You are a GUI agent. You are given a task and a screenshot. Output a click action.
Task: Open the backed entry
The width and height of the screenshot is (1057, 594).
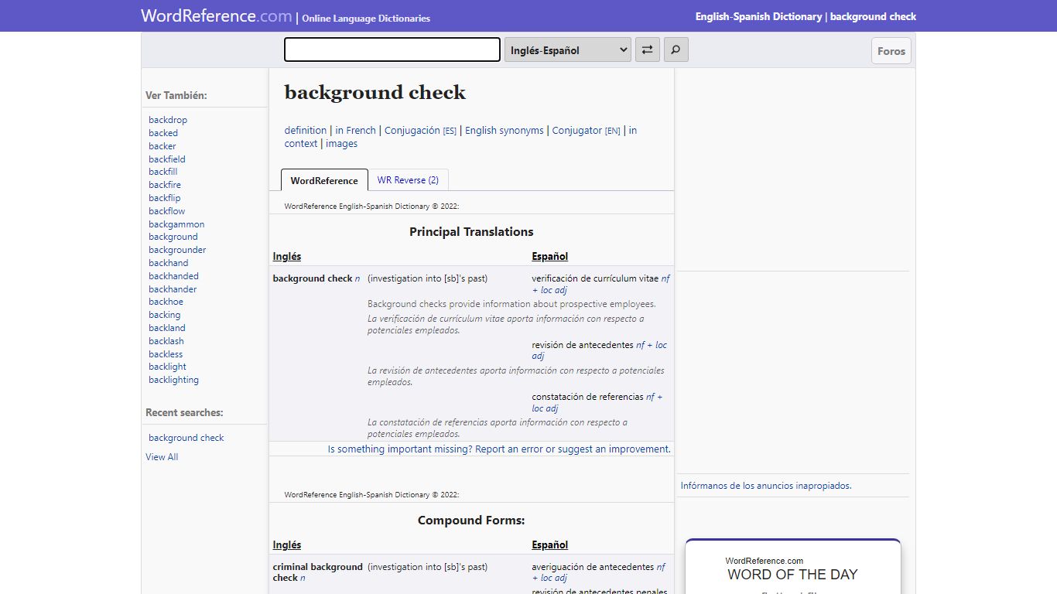[163, 133]
